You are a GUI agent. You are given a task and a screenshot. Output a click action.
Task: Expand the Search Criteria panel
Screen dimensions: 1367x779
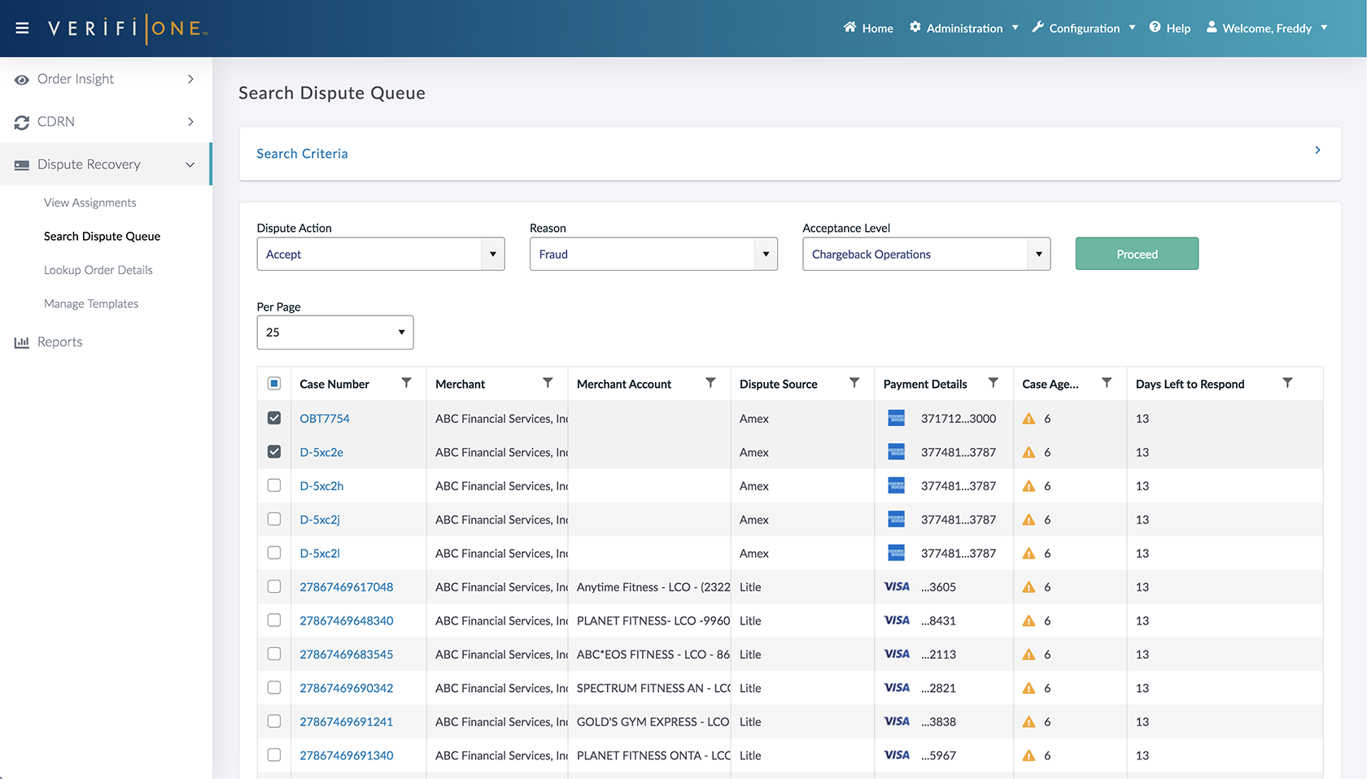click(1317, 150)
